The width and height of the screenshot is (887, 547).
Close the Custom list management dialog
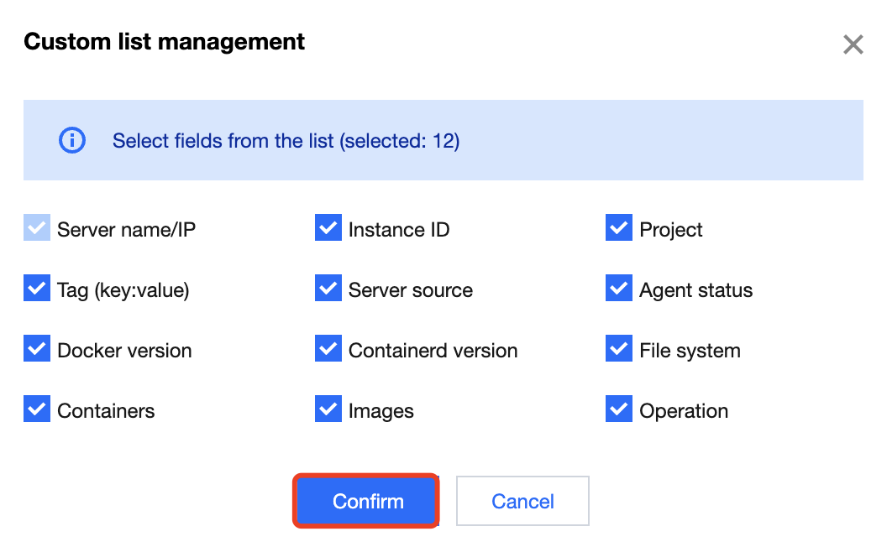pyautogui.click(x=853, y=44)
